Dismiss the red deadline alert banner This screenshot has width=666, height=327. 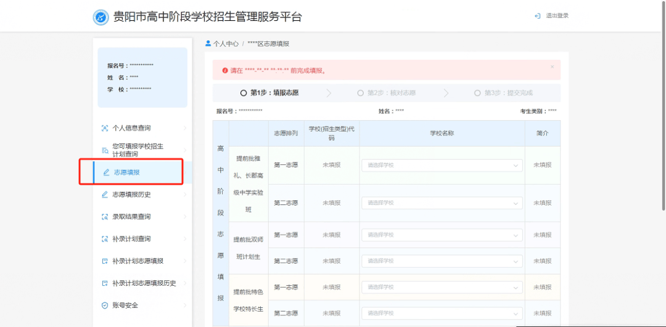[x=552, y=67]
